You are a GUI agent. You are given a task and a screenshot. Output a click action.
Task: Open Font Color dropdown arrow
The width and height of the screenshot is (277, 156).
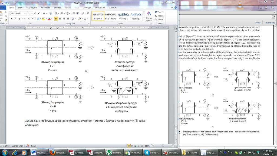52,19
